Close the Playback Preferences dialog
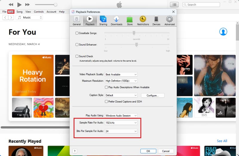This screenshot has height=156, width=239. point(173,12)
